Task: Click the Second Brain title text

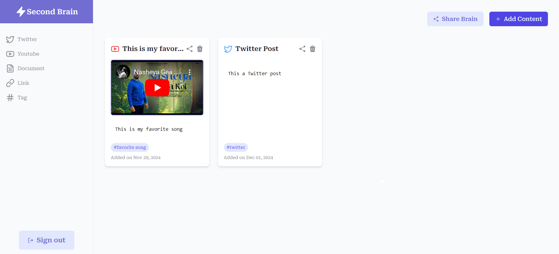Action: (x=52, y=12)
